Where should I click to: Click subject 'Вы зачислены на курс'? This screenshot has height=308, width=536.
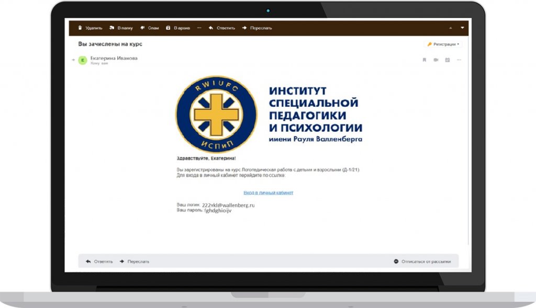110,44
